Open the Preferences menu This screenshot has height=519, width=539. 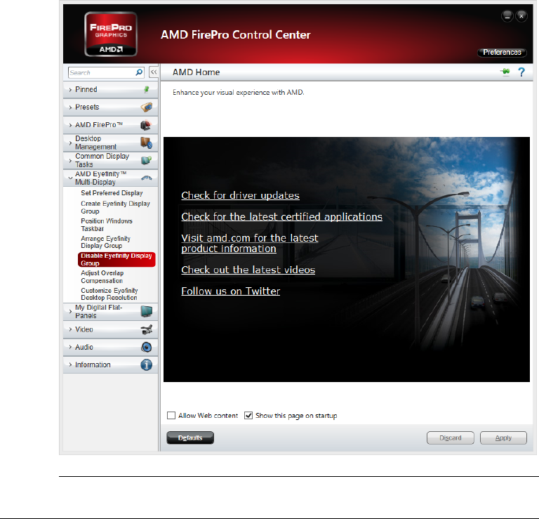(502, 52)
